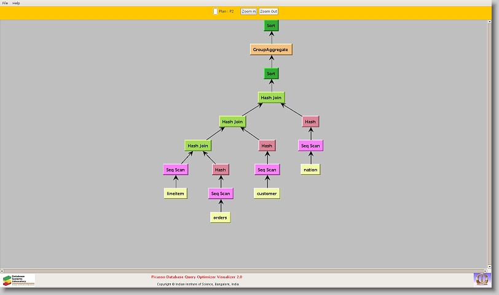Screen dimensions: 499x295
Task: Select the Sort node below GroupAggregate
Action: (271, 73)
